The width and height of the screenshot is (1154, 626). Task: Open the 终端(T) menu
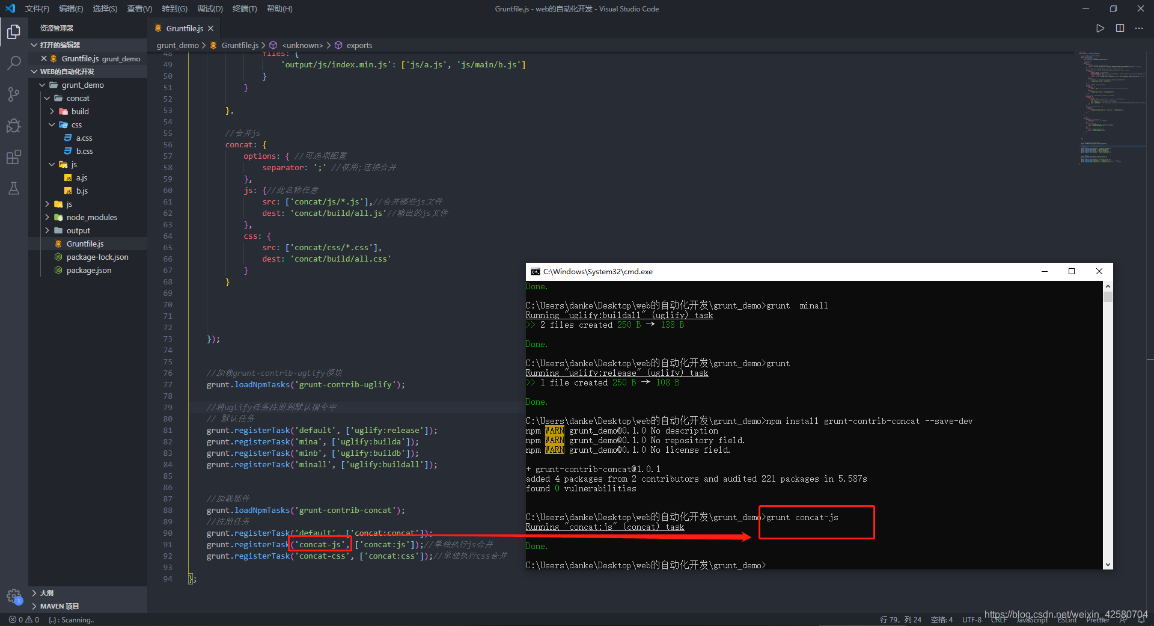[x=245, y=8]
